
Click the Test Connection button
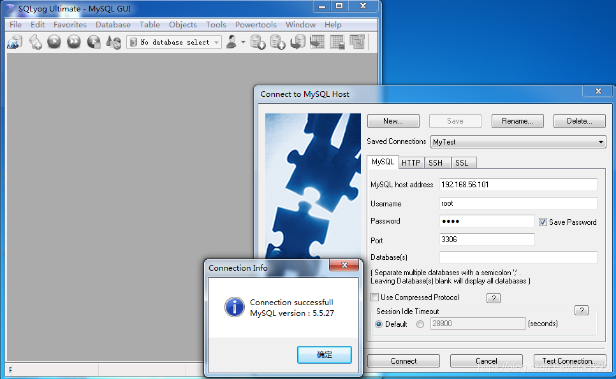point(569,361)
